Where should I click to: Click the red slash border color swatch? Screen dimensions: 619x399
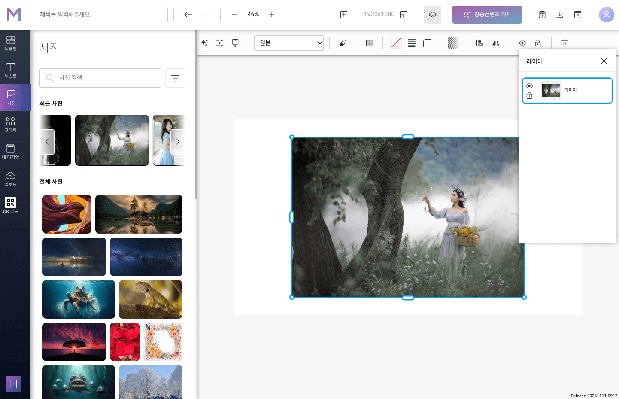[x=396, y=43]
